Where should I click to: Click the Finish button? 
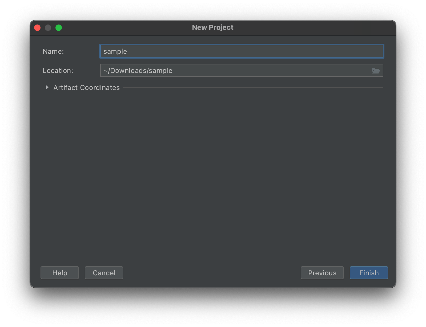(x=369, y=273)
